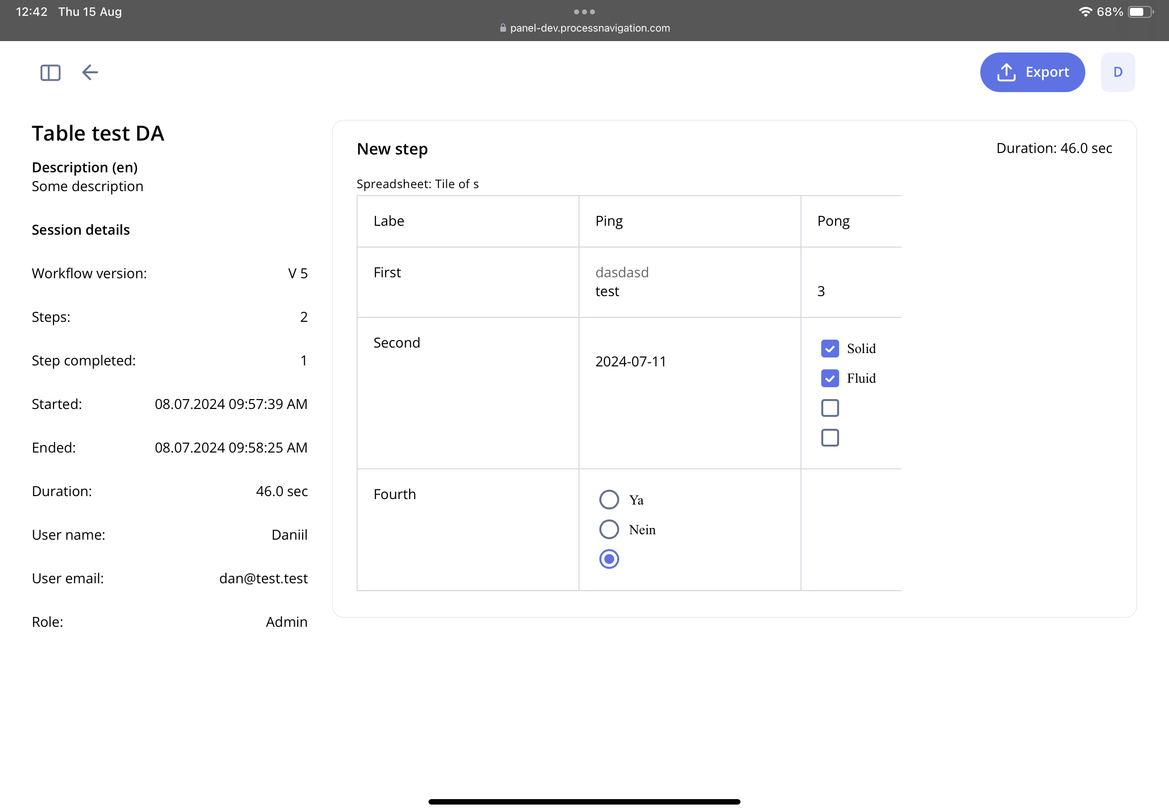The width and height of the screenshot is (1169, 812).
Task: Open the user avatar D menu
Action: [x=1117, y=72]
